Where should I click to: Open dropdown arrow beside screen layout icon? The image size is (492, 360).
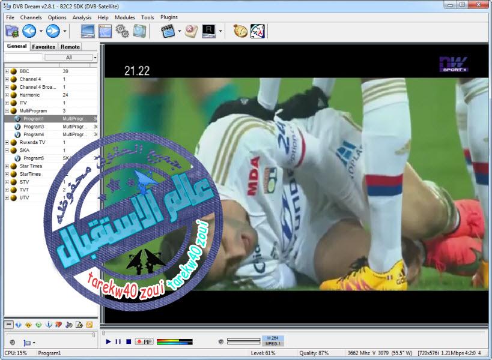(x=34, y=343)
